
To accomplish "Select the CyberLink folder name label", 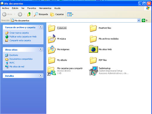I will click(62, 28).
